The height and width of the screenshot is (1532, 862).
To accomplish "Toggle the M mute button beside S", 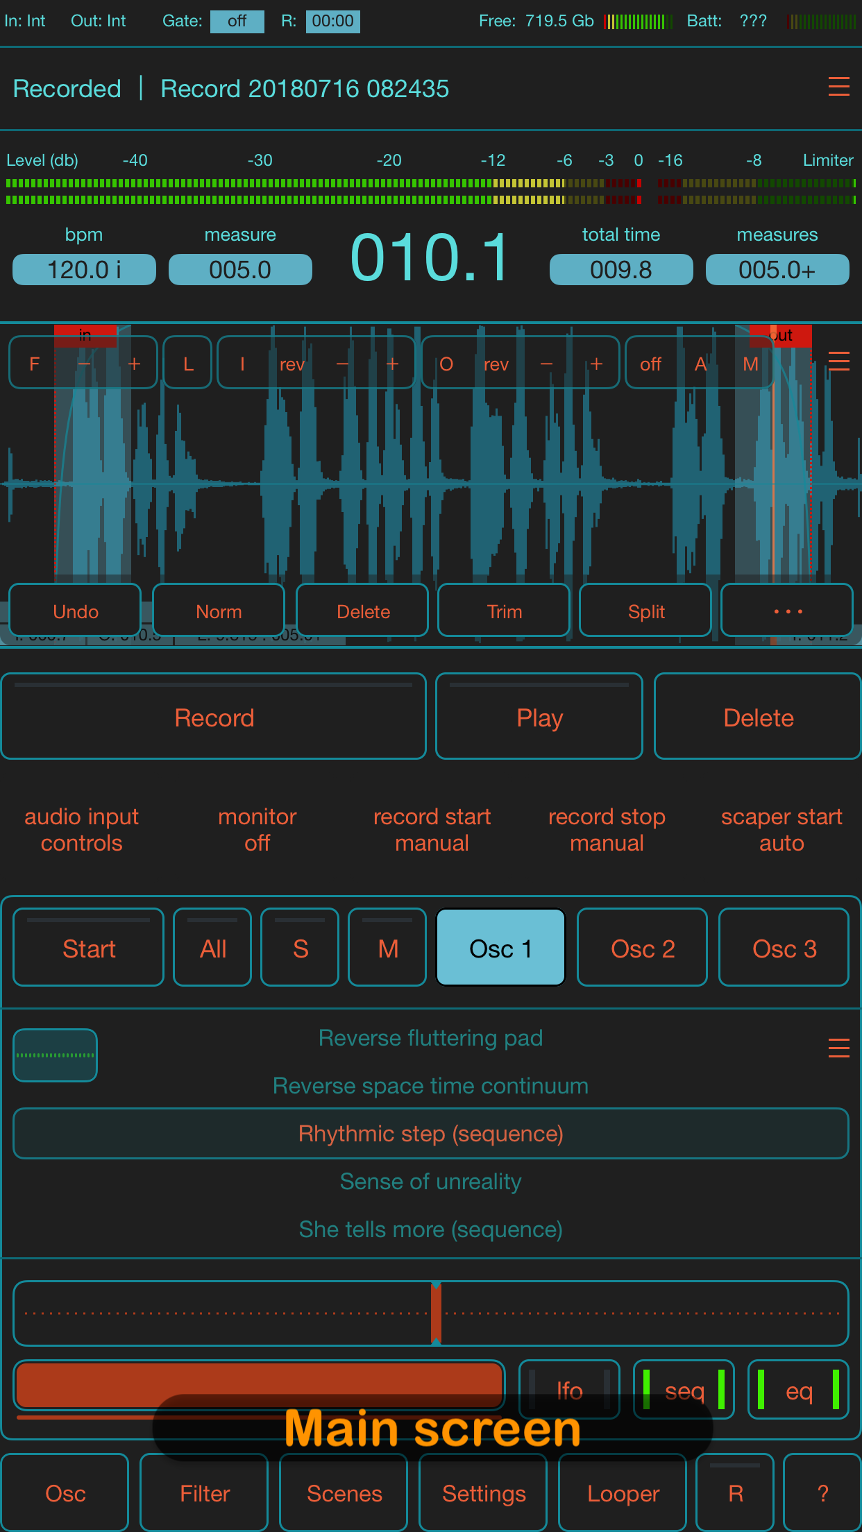I will tap(387, 948).
